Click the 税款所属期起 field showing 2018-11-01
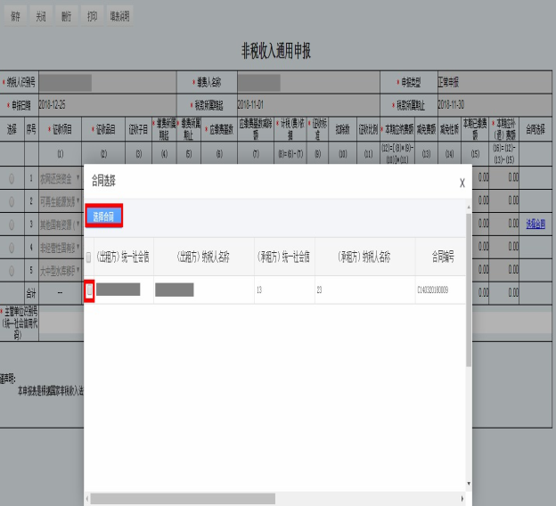 (x=308, y=105)
